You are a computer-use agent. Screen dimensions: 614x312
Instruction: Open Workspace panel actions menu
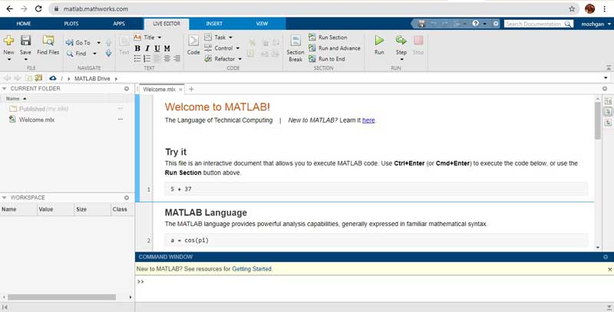click(127, 198)
